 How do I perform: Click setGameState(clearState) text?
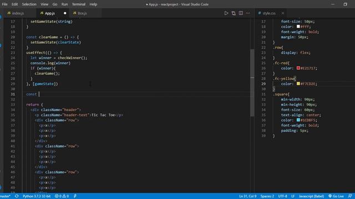55,42
